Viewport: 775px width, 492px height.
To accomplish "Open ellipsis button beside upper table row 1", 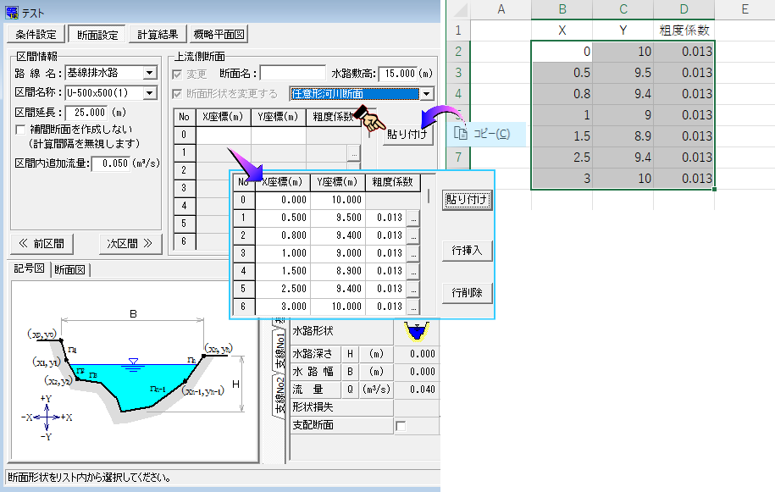I will point(352,152).
